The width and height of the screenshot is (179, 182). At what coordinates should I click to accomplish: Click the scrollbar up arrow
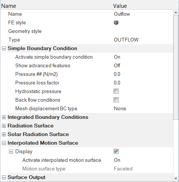click(x=176, y=12)
